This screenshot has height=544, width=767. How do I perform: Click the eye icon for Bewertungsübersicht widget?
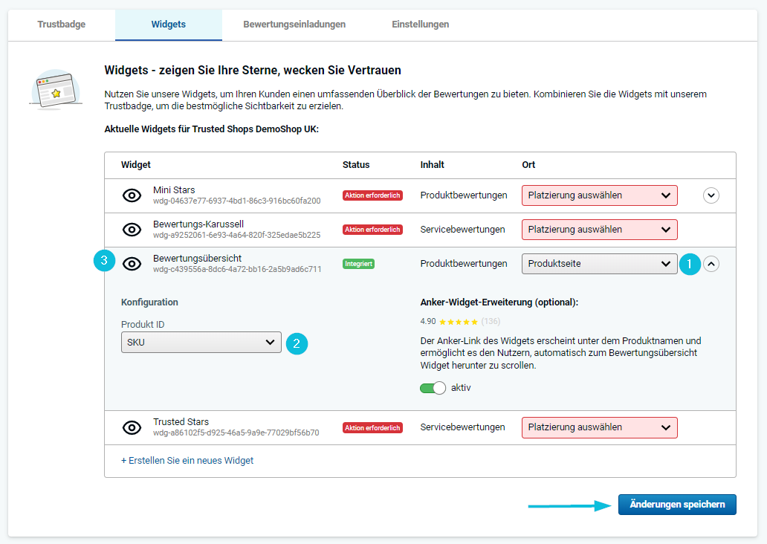132,264
